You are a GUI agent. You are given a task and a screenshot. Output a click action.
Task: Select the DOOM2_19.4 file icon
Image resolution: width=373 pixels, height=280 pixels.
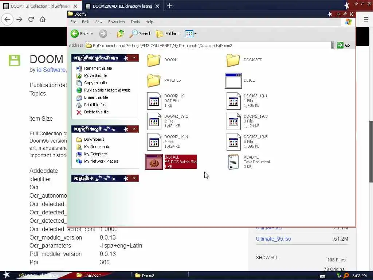(154, 142)
